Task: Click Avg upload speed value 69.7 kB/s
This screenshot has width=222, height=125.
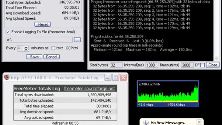Action: (x=104, y=117)
